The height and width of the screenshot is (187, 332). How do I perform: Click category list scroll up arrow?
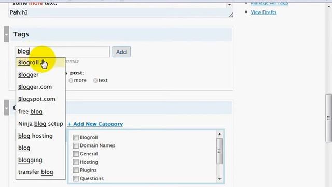tap(219, 135)
